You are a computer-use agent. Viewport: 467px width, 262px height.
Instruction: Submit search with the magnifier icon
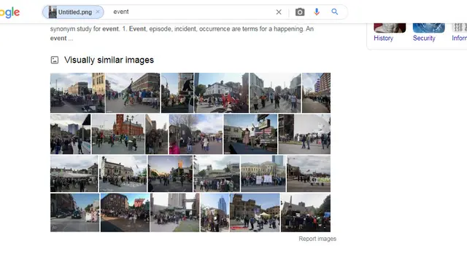334,12
